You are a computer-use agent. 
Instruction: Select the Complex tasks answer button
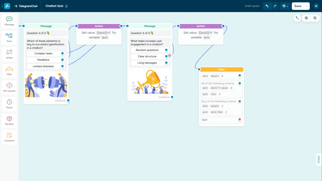click(44, 53)
